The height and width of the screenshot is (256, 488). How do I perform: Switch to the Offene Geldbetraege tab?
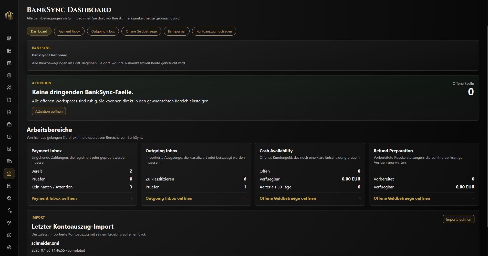click(x=141, y=31)
